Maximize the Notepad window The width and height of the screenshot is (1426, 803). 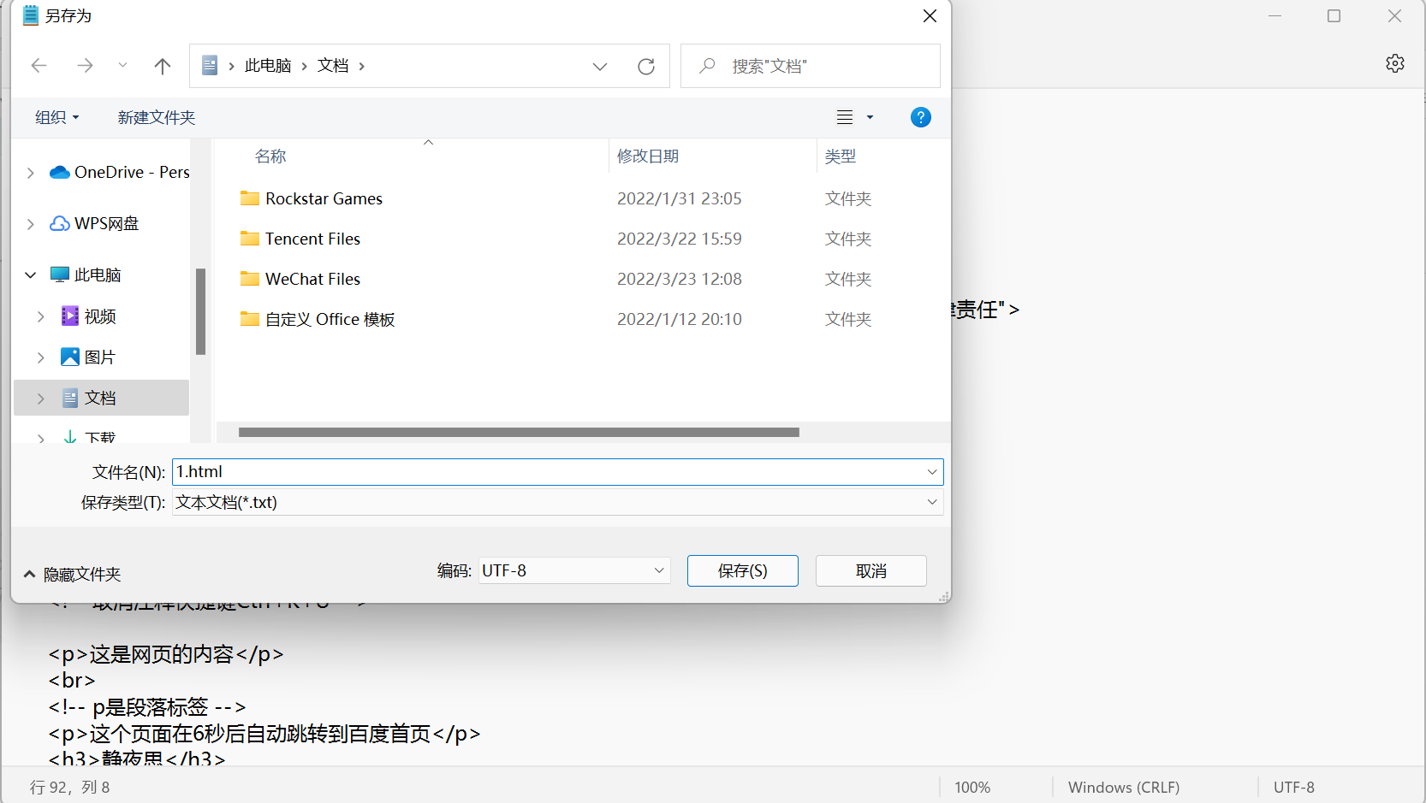[1334, 16]
